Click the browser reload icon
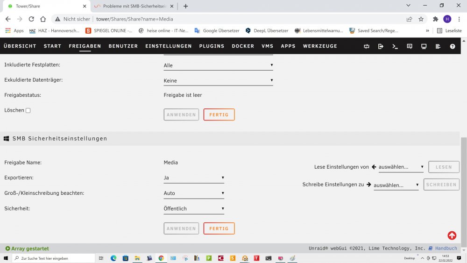The width and height of the screenshot is (467, 263). coord(31,19)
